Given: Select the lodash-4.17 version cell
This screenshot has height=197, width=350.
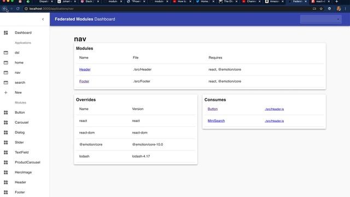Looking at the screenshot, I should point(141,157).
